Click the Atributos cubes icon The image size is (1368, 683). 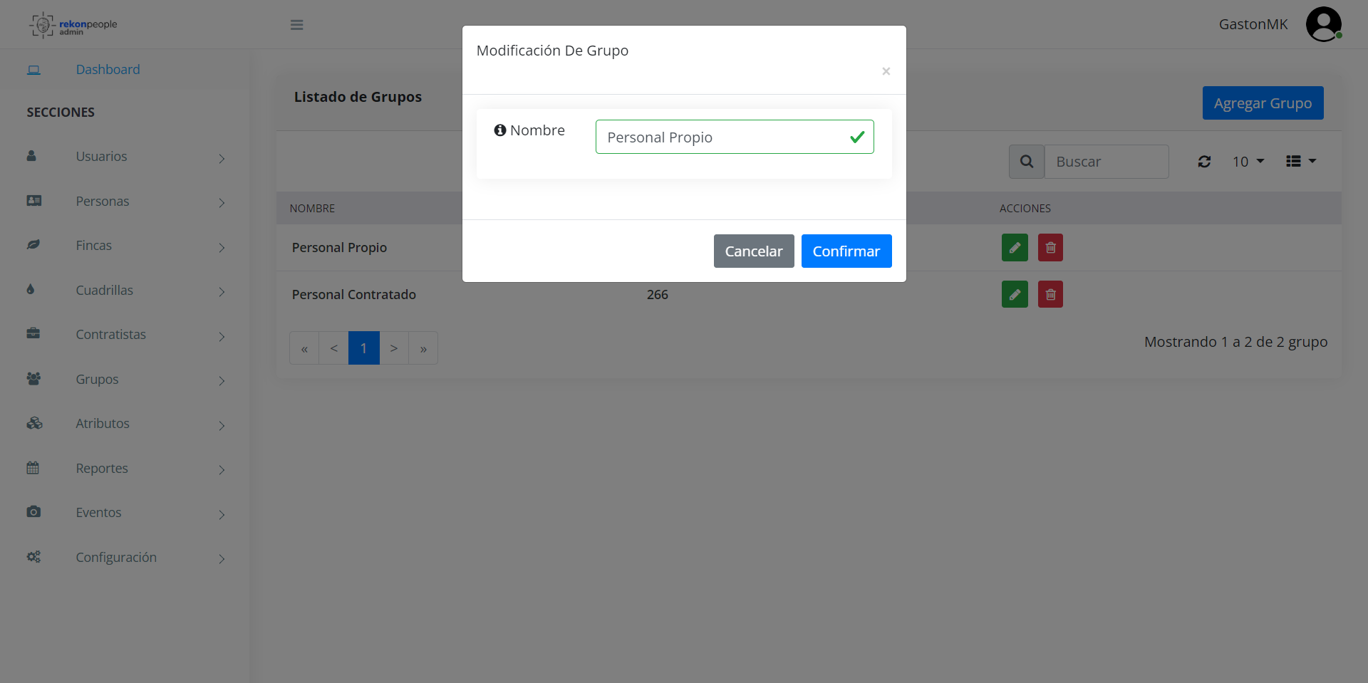coord(34,423)
